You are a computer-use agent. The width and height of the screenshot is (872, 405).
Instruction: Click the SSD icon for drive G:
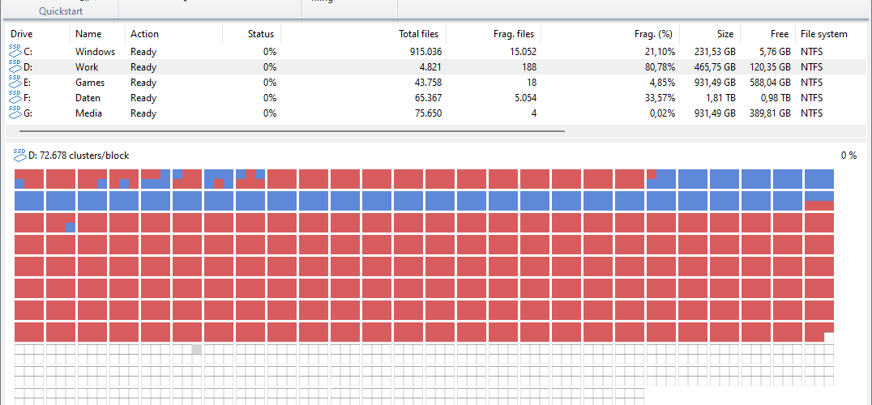pyautogui.click(x=15, y=113)
